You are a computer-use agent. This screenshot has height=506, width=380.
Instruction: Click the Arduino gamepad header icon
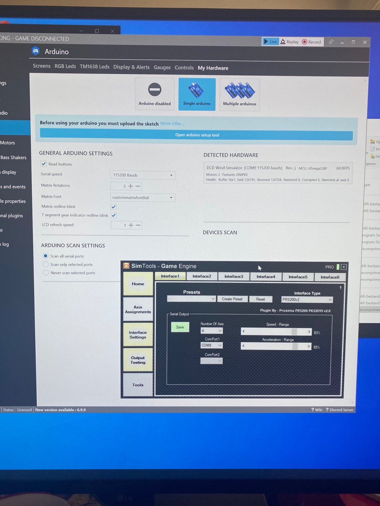tap(36, 51)
